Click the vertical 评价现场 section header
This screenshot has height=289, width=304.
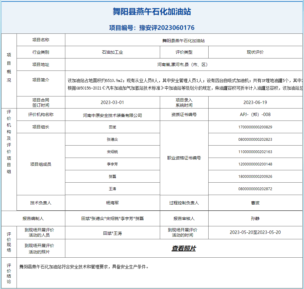tap(9, 242)
